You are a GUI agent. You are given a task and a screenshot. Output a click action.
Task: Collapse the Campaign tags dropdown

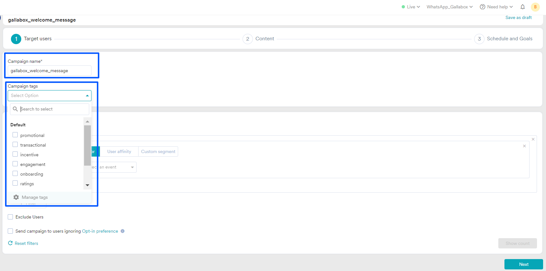pos(87,96)
